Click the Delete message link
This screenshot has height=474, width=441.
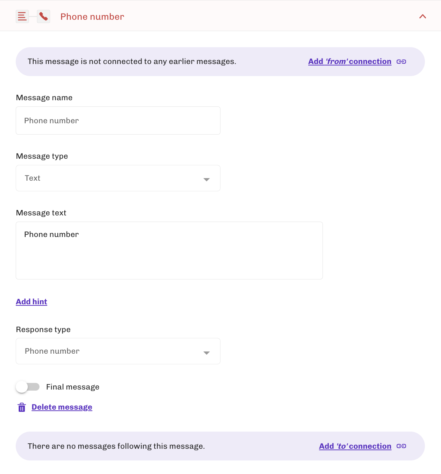(x=62, y=407)
